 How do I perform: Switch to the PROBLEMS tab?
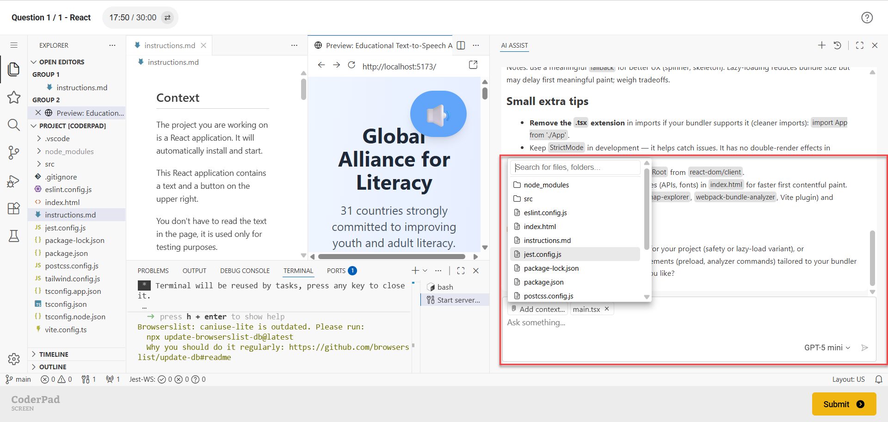coord(153,271)
